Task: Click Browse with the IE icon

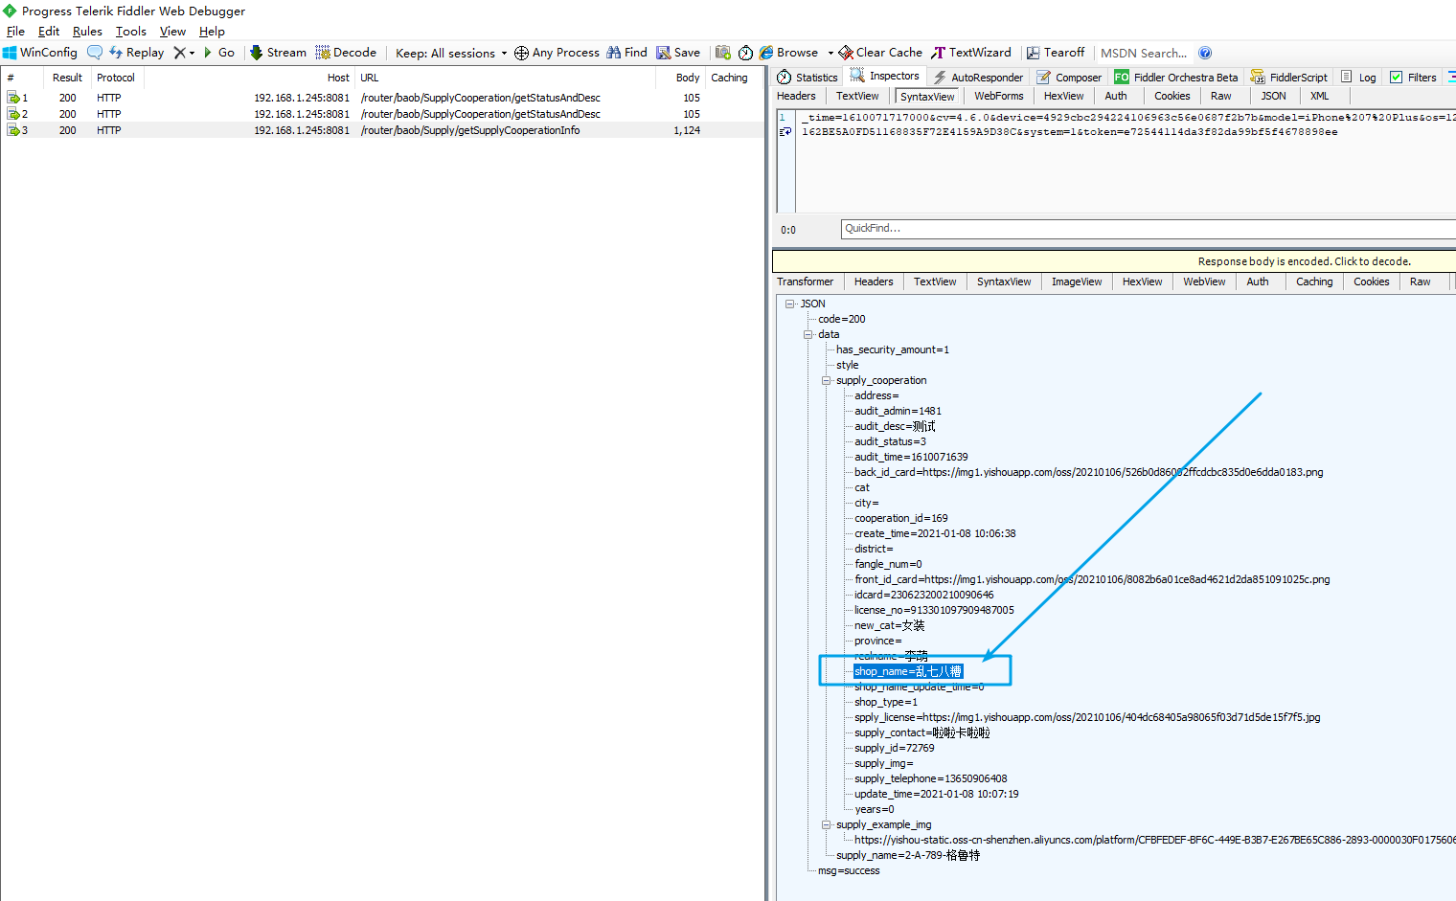Action: click(x=788, y=53)
